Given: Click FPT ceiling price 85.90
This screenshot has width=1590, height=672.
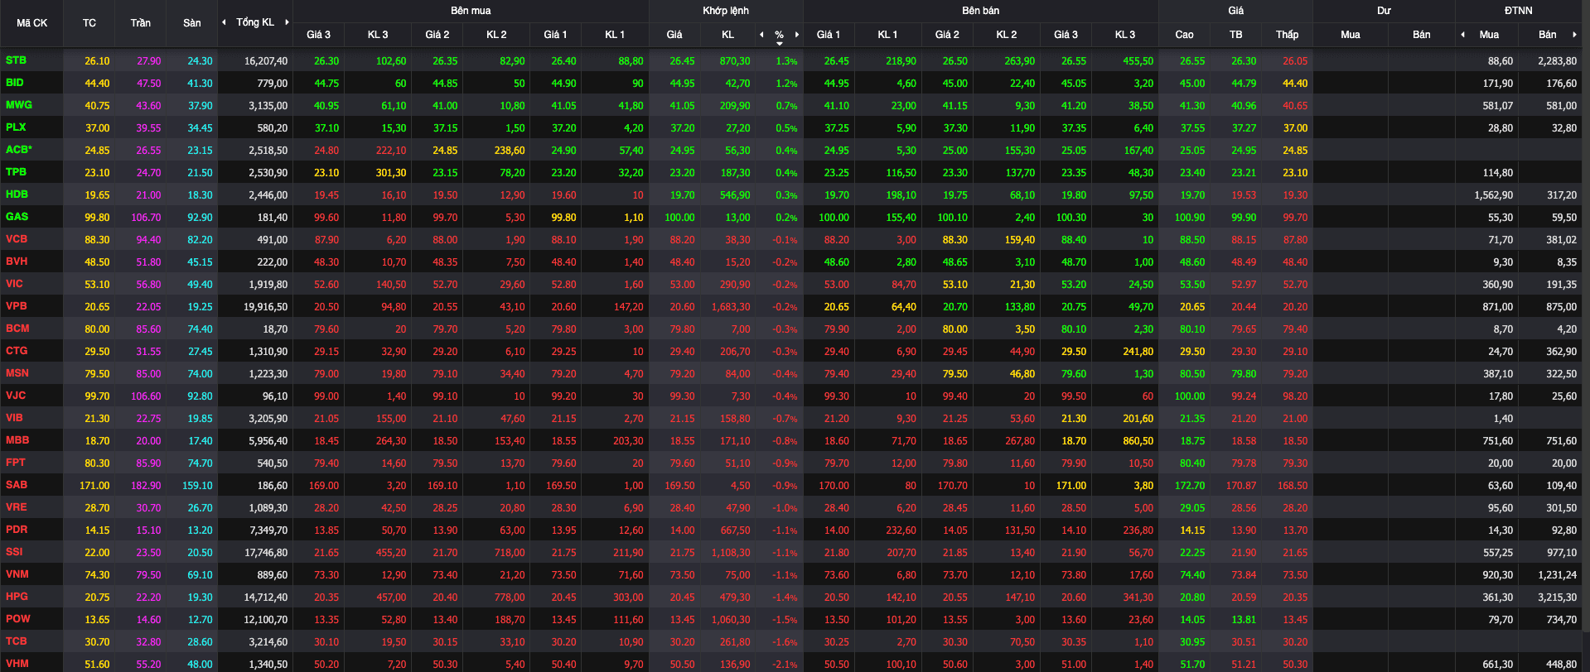Looking at the screenshot, I should click(149, 463).
